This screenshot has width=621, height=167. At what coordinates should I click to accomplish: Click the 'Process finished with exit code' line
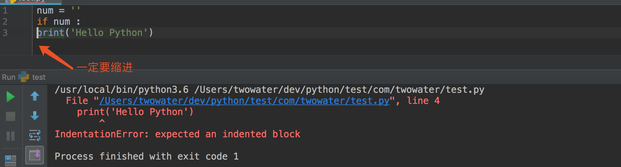[x=146, y=156]
